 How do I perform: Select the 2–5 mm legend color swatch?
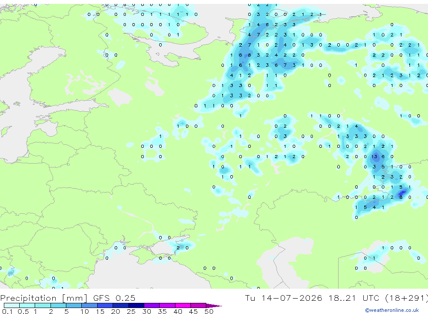click(58, 305)
